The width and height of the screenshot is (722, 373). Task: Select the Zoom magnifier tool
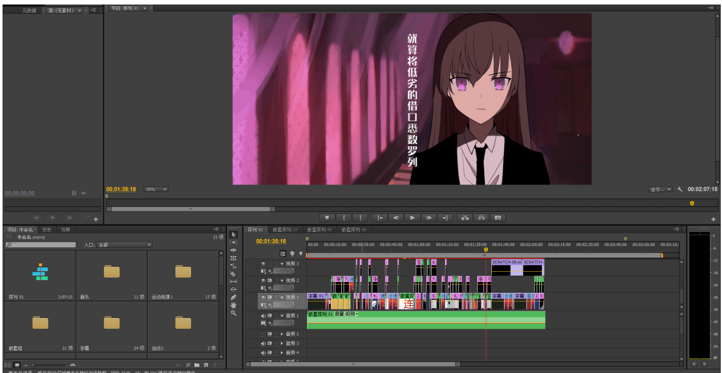(x=233, y=313)
